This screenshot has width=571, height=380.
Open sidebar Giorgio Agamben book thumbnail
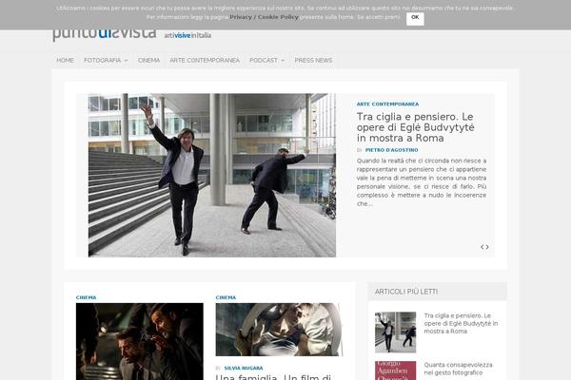(x=396, y=370)
